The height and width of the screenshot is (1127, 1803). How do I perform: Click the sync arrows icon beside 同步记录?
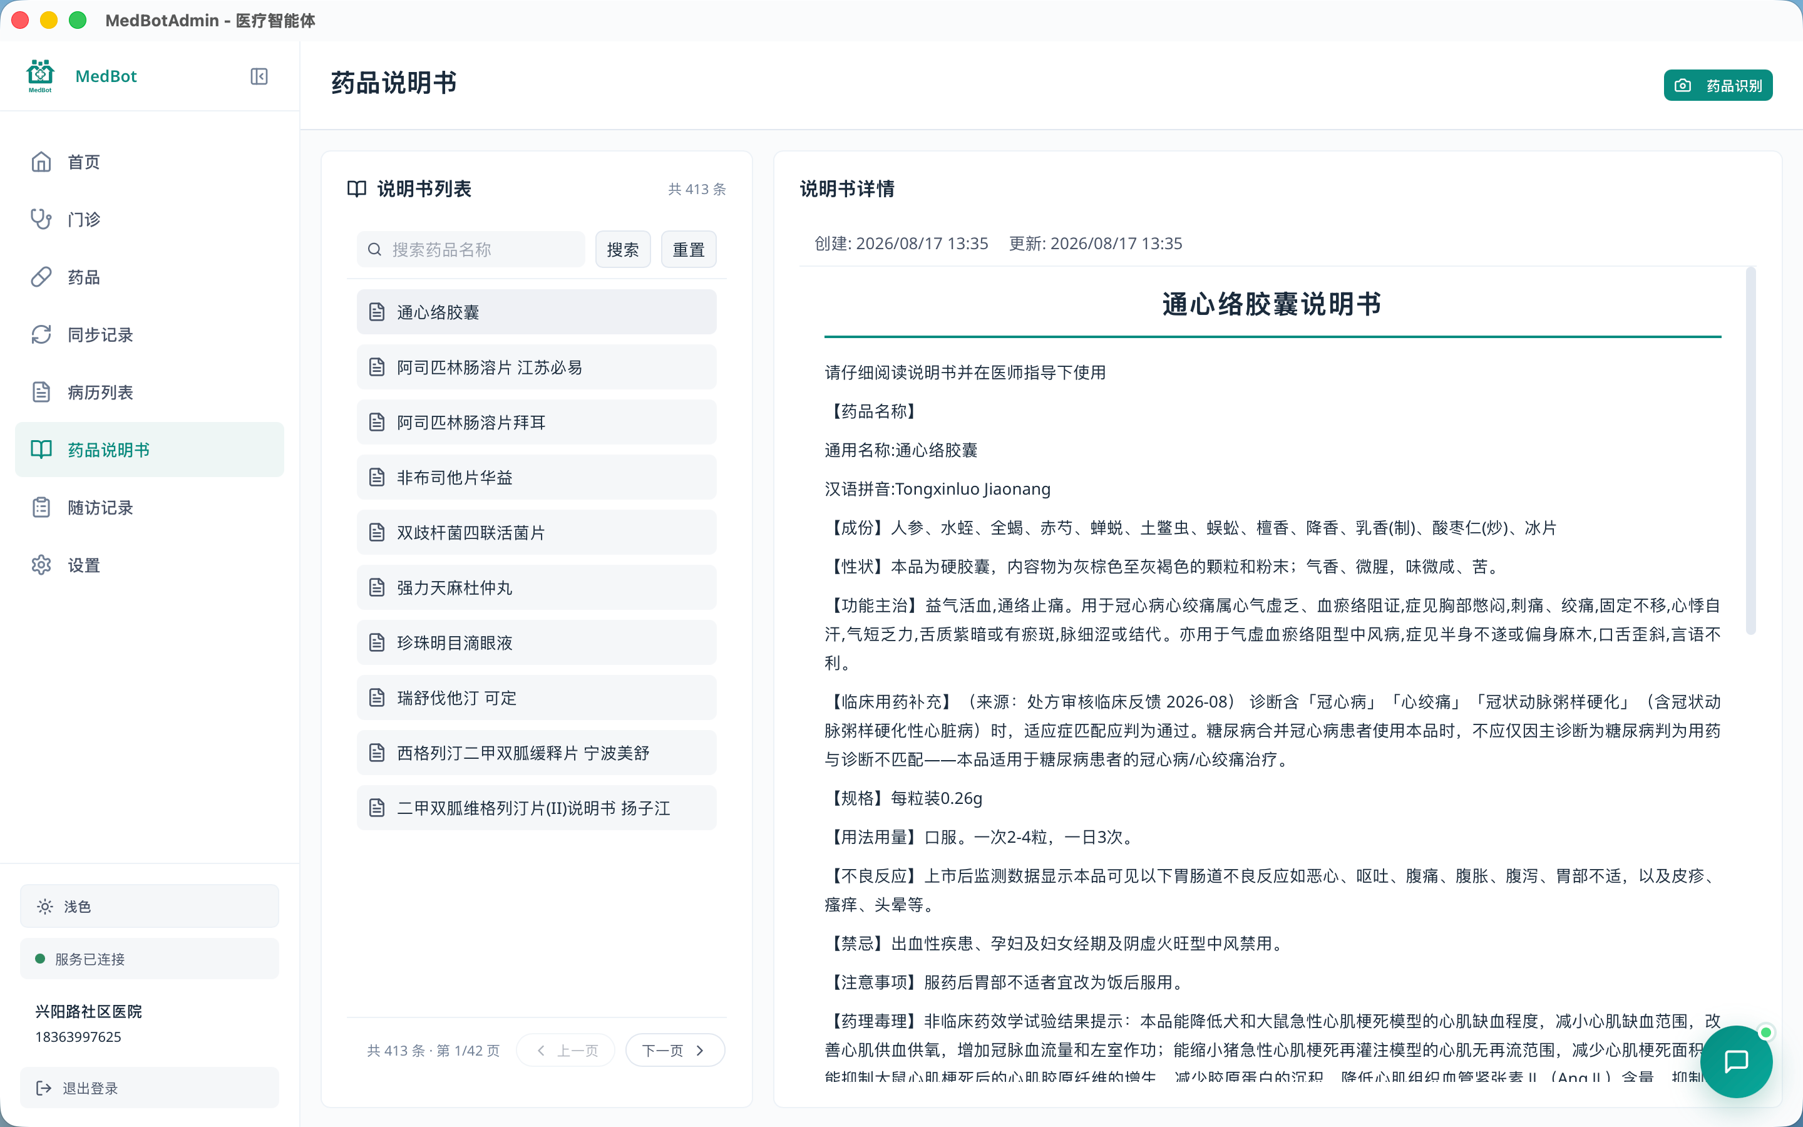41,335
